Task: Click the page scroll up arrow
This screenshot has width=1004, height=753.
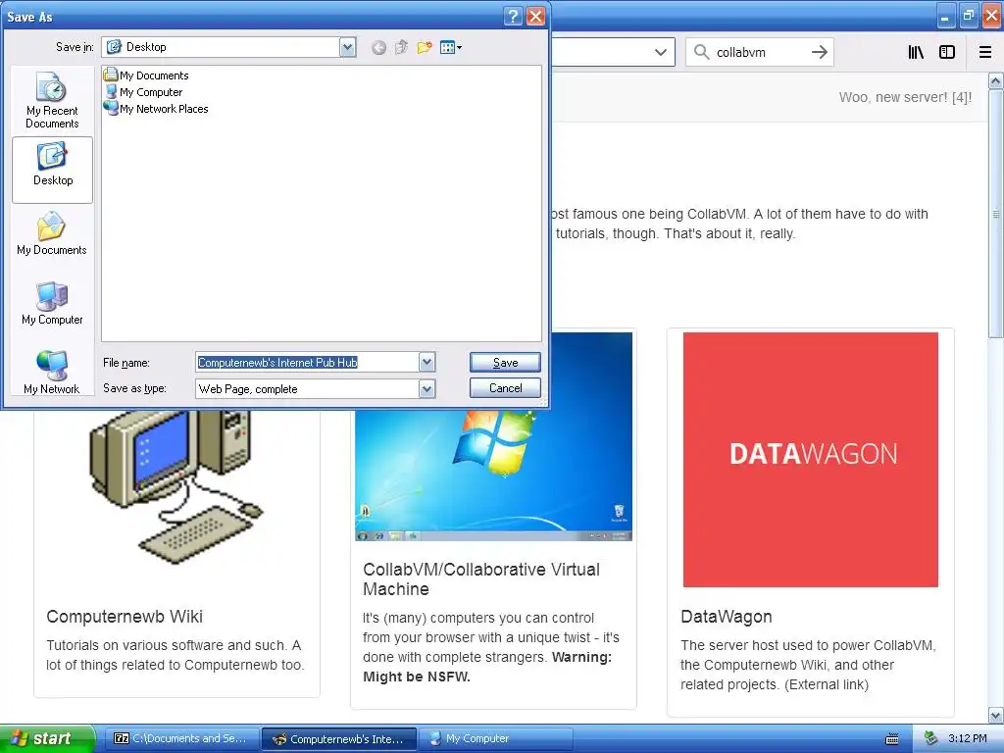Action: point(996,80)
